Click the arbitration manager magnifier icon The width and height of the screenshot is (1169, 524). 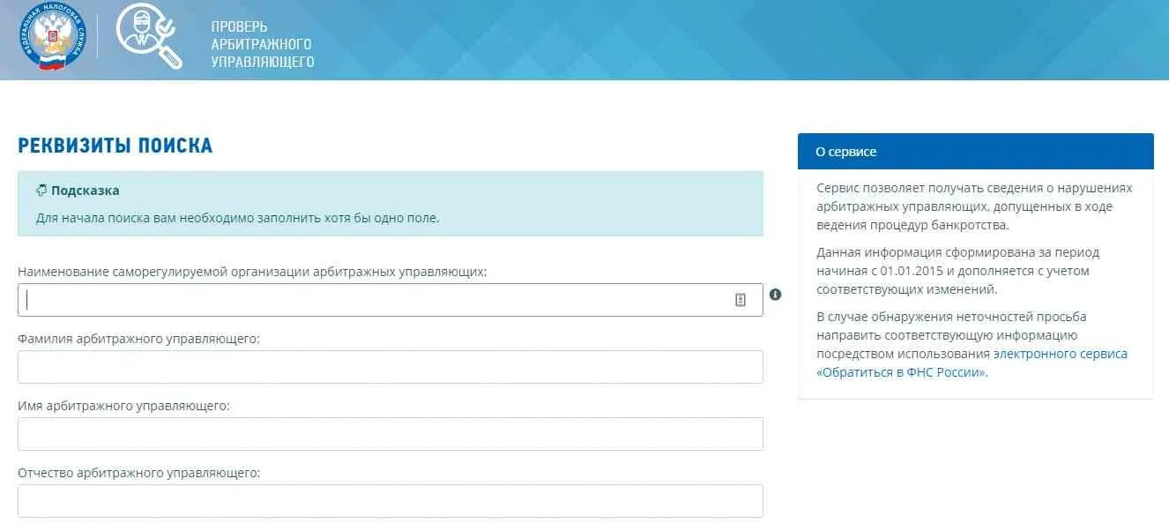[148, 37]
